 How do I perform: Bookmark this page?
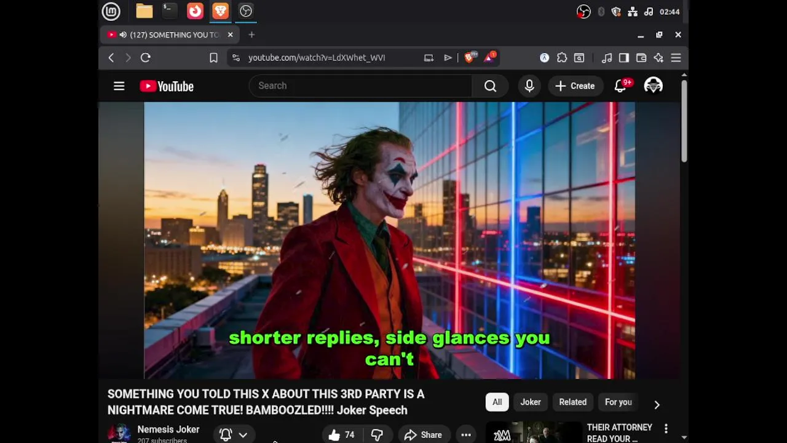coord(213,58)
